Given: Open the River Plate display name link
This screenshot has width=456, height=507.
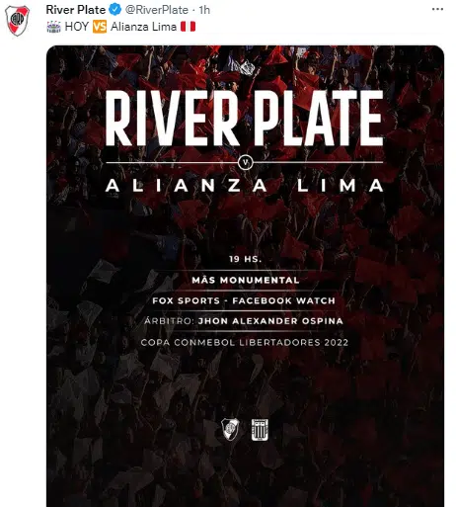Looking at the screenshot, I should point(76,10).
